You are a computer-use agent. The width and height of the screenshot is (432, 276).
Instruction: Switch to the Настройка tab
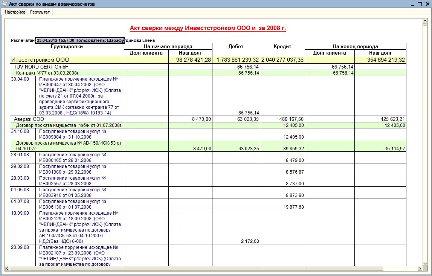point(15,12)
